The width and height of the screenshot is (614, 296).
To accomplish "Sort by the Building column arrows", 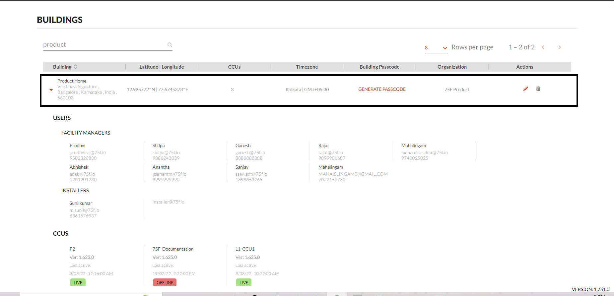I will (76, 67).
